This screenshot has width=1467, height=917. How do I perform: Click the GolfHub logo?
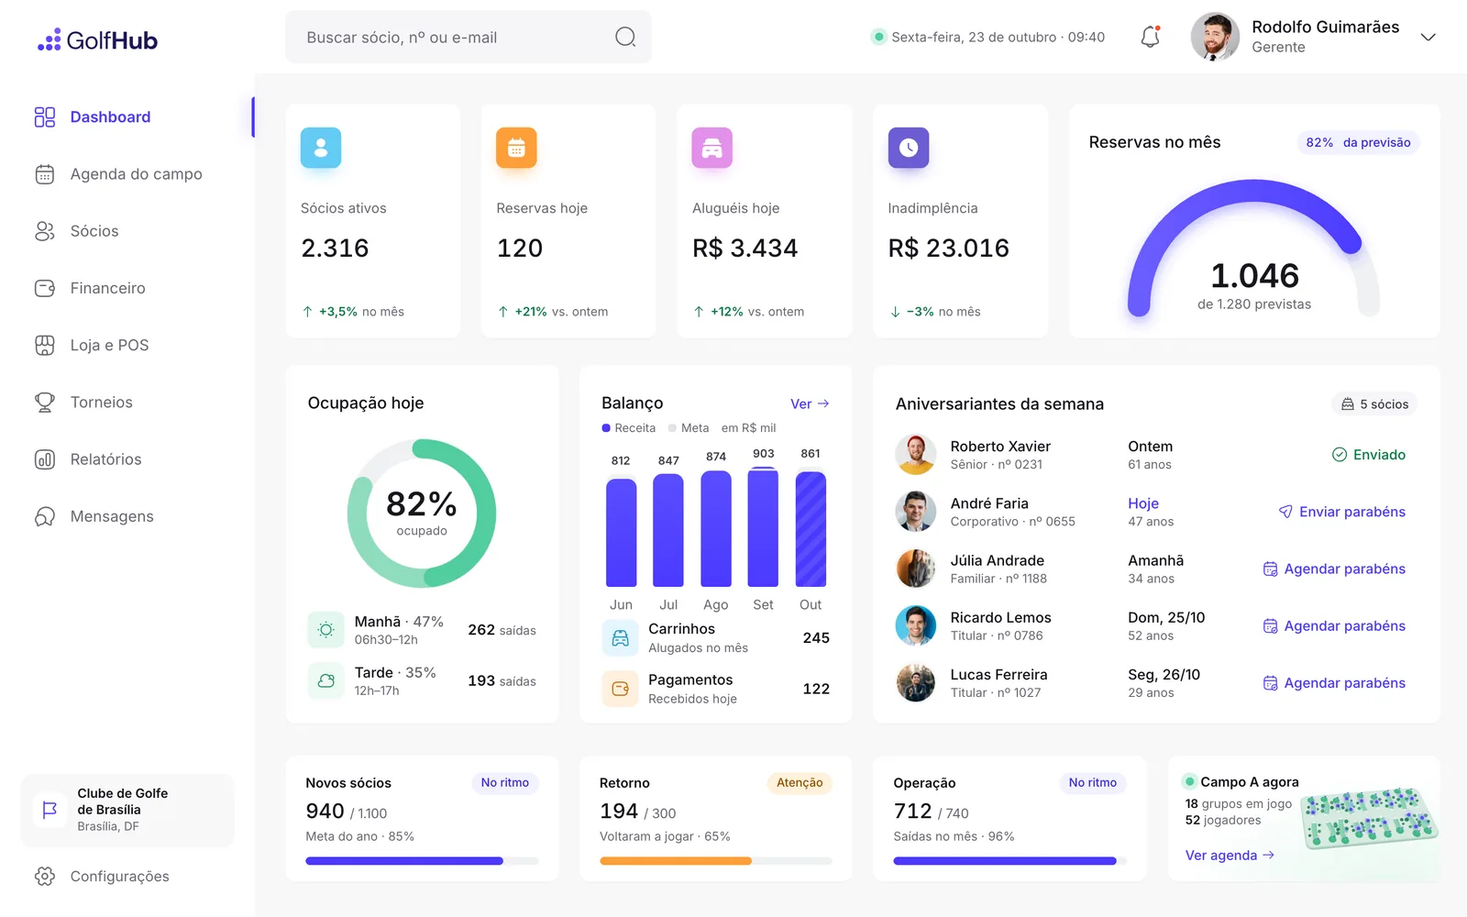point(97,40)
